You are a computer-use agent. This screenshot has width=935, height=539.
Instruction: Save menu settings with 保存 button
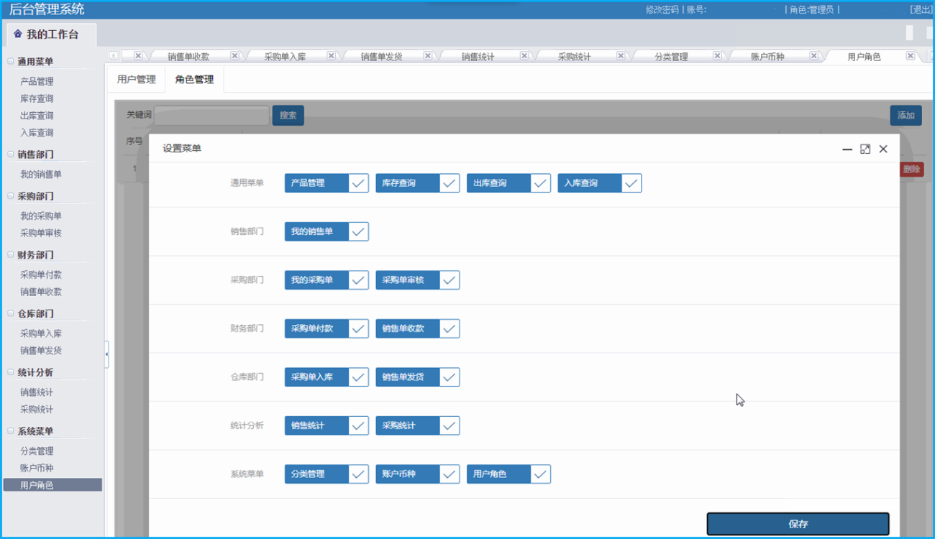798,524
